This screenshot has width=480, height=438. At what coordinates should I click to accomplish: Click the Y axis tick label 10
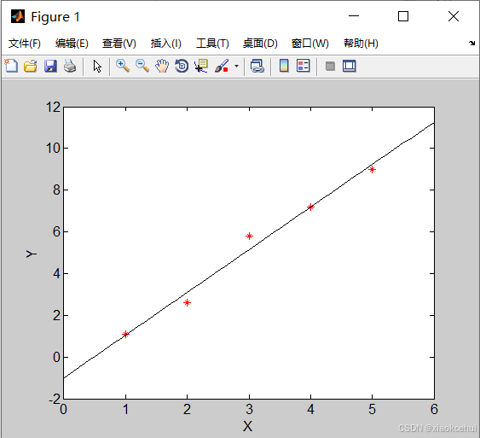pyautogui.click(x=53, y=148)
